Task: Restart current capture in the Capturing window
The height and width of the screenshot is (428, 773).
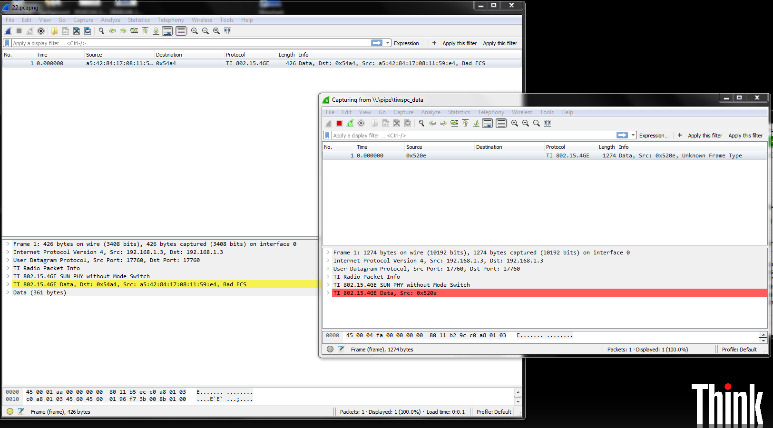Action: coord(350,123)
